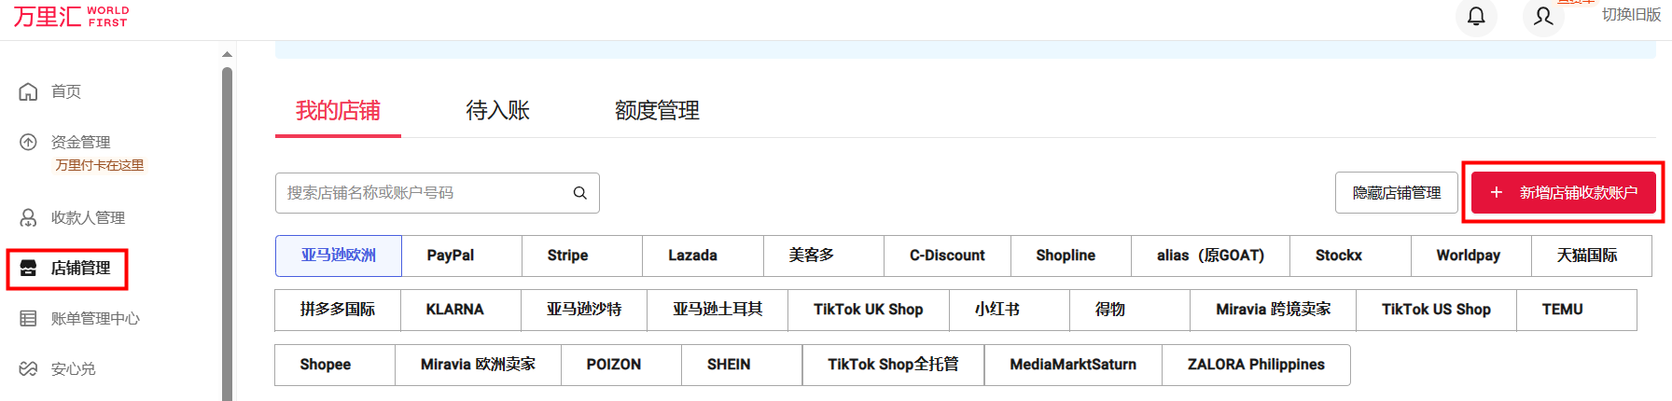Open the 额度管理 tab
1672x401 pixels.
(657, 111)
